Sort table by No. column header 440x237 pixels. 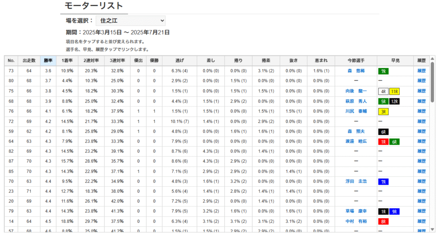[11, 61]
